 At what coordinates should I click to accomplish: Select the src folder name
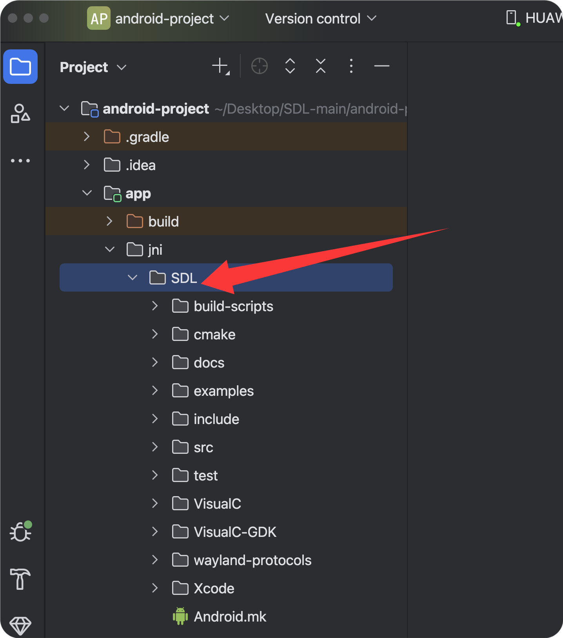(203, 448)
